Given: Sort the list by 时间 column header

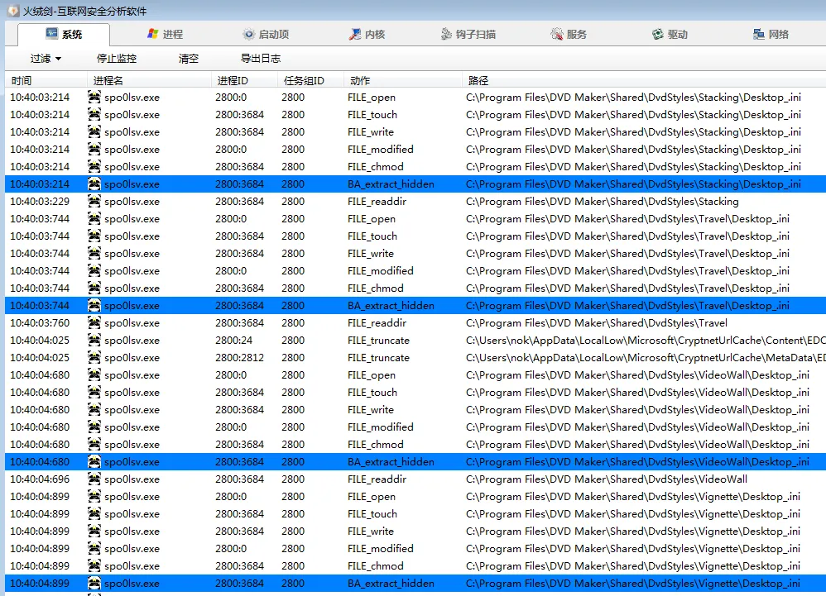Looking at the screenshot, I should pyautogui.click(x=22, y=80).
